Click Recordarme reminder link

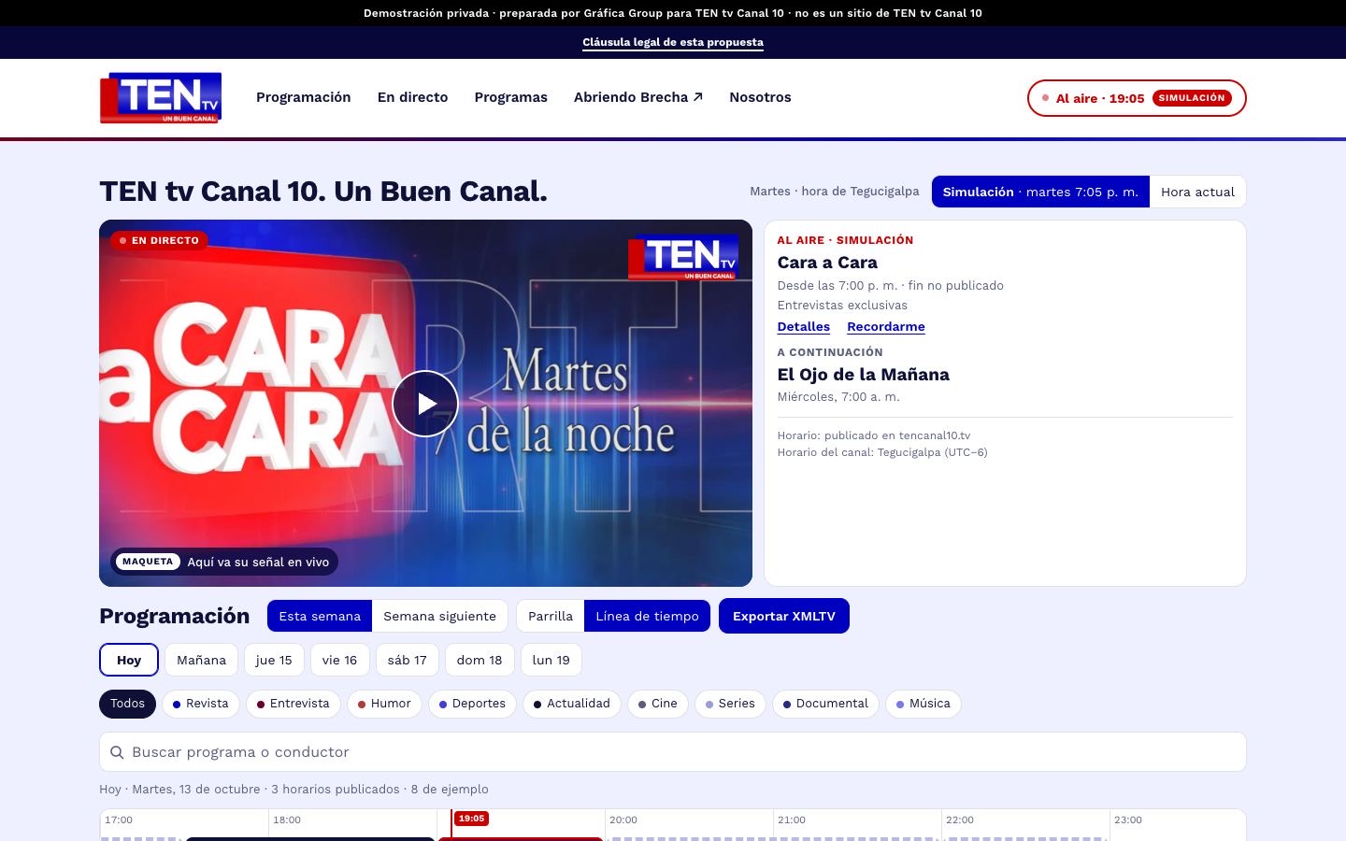pos(886,326)
